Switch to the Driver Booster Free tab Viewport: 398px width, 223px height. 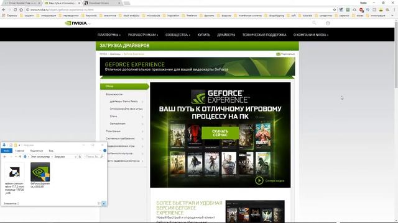click(x=21, y=3)
